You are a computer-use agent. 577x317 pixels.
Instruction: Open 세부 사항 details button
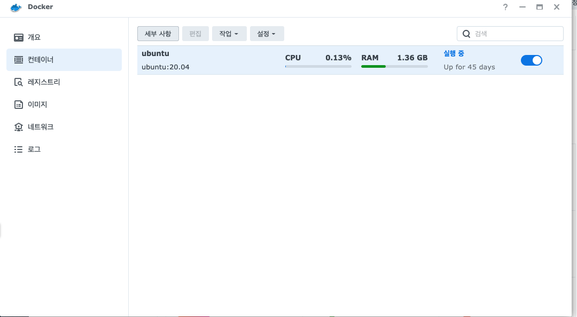pyautogui.click(x=158, y=34)
